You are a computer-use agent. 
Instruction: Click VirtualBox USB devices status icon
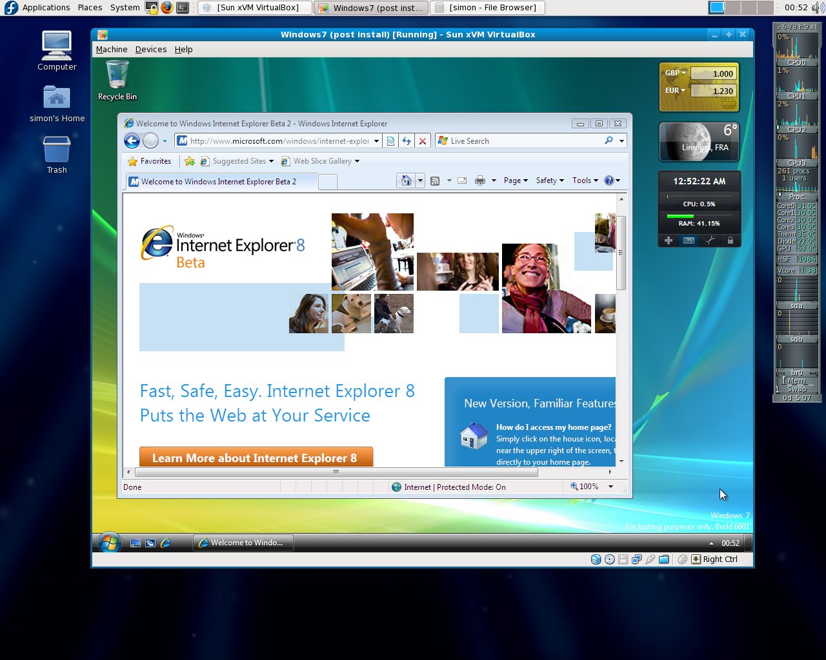click(x=650, y=559)
